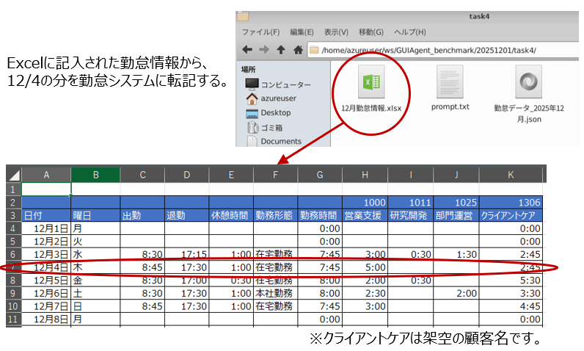584x351 pixels.
Task: Select column D header
Action: [187, 175]
